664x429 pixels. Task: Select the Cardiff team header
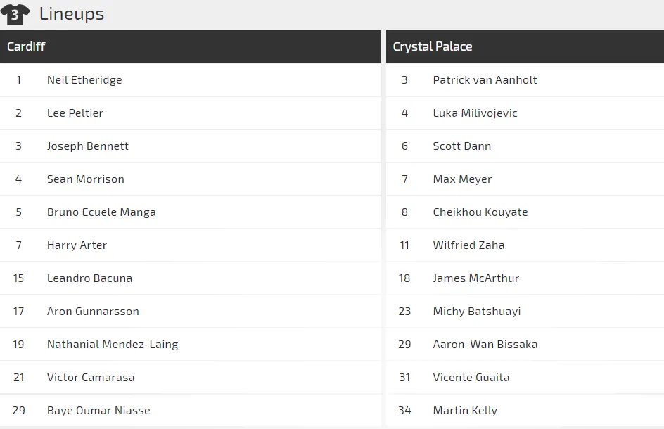coord(26,46)
